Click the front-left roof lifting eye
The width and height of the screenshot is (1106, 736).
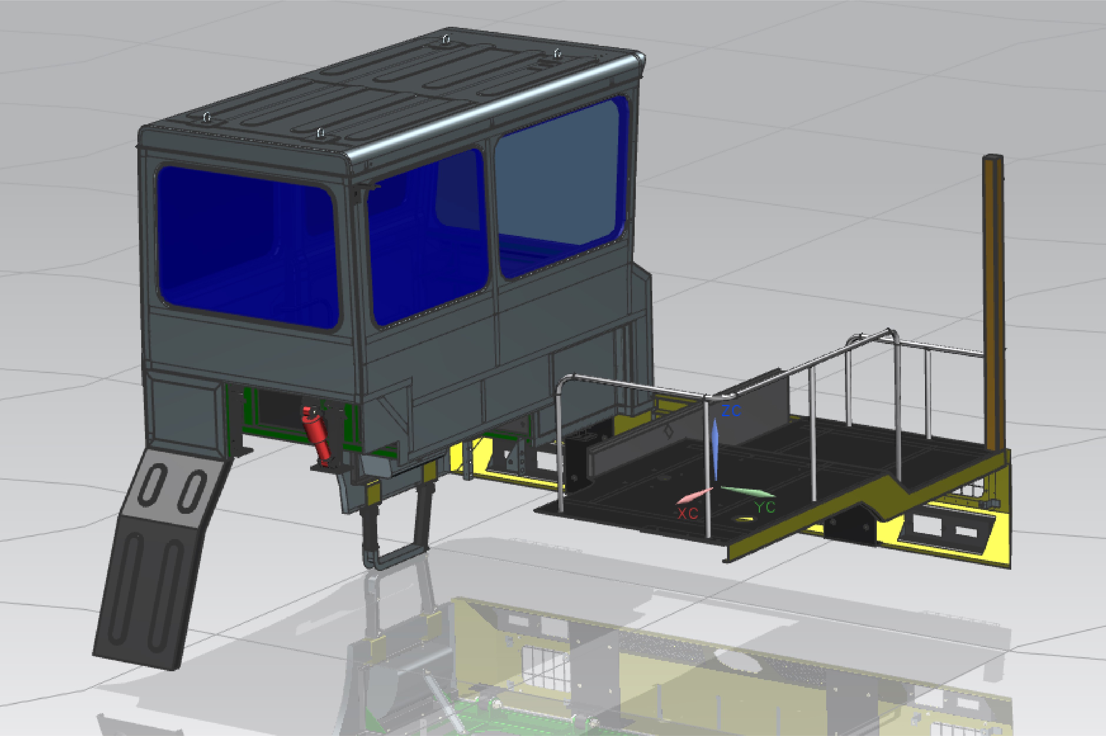tap(207, 117)
